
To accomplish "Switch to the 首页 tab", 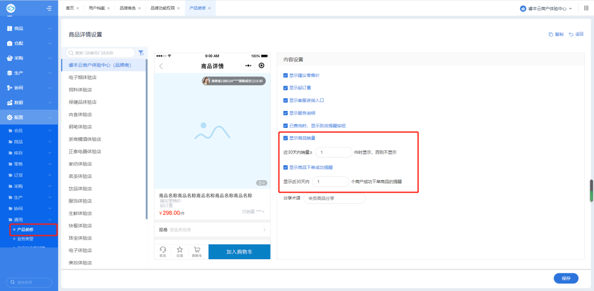I will [69, 8].
